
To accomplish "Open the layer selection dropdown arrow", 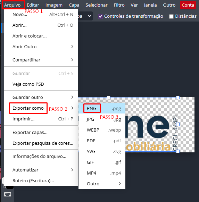I will [90, 16].
